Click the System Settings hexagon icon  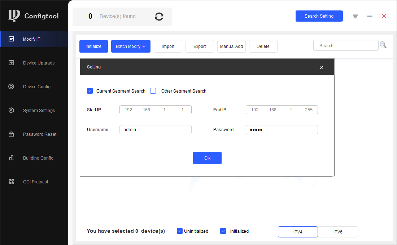coord(11,110)
